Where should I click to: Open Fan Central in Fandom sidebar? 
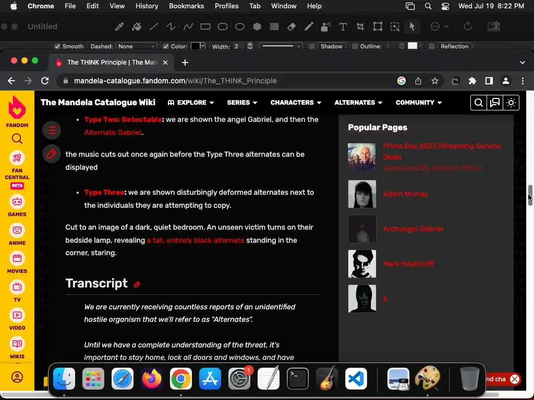[x=17, y=170]
